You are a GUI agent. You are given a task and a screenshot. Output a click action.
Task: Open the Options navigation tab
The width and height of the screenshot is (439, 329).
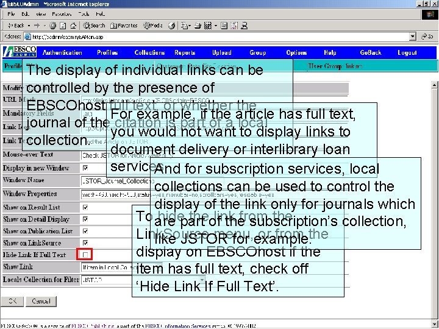(296, 52)
